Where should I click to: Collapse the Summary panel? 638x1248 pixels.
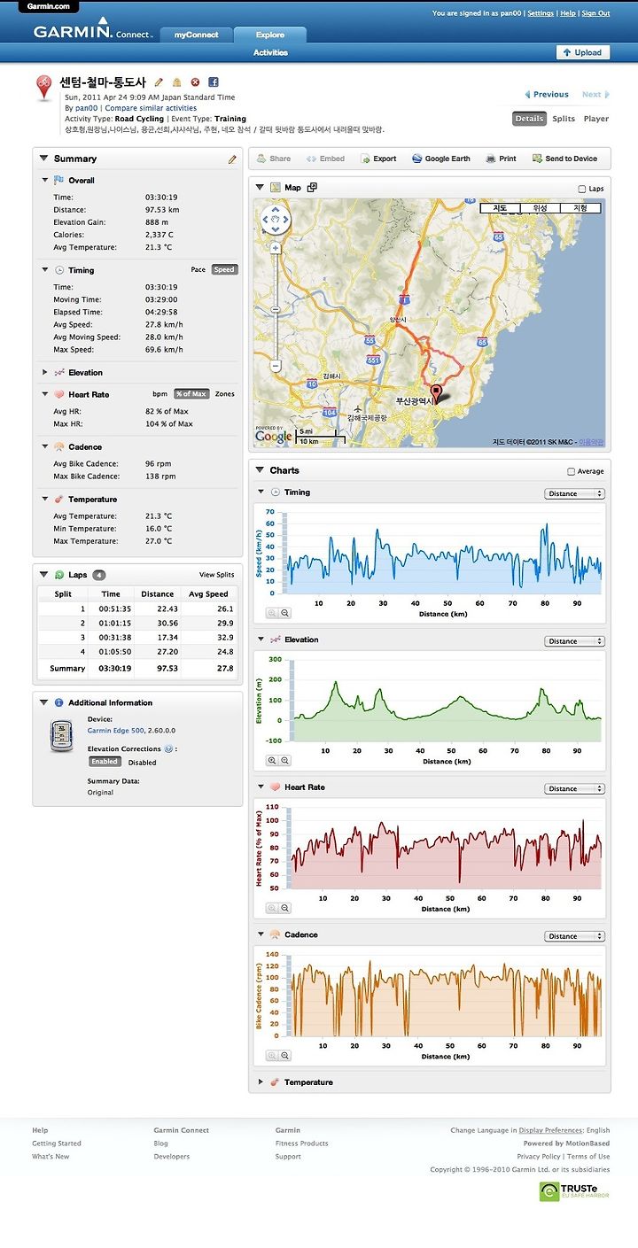(x=43, y=159)
